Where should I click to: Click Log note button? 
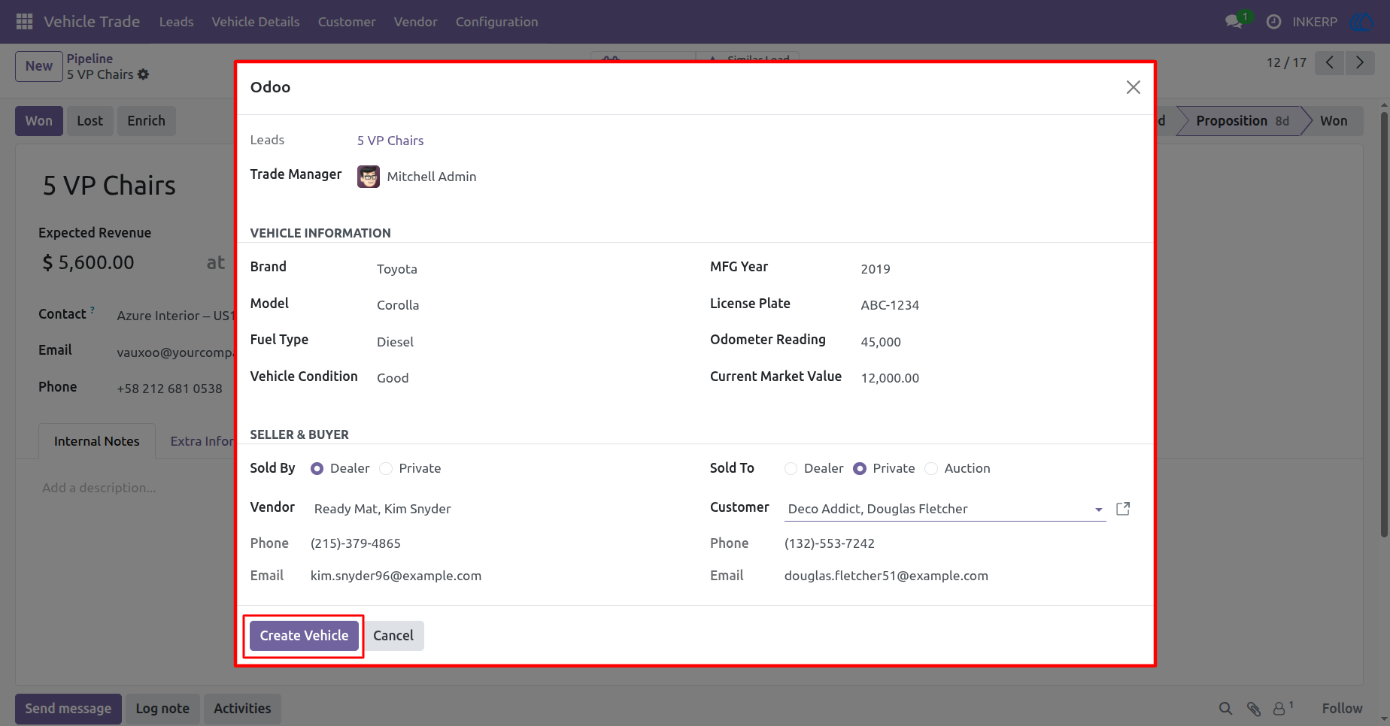pos(162,709)
